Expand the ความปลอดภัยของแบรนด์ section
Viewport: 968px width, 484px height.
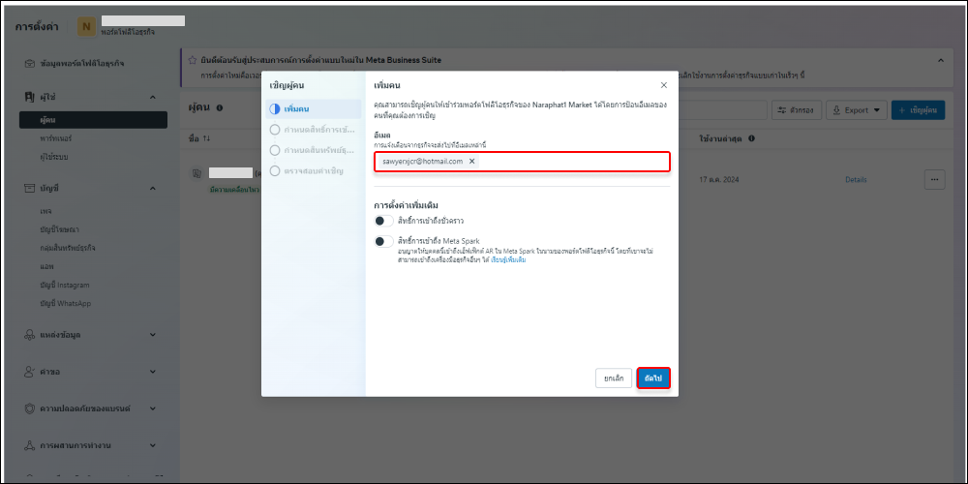(x=153, y=408)
